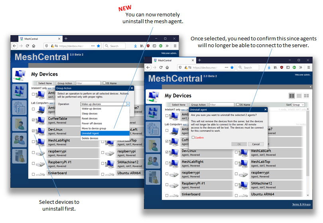Open My Users icon in right window sidebar
Image resolution: width=323 pixels, height=223 pixels.
click(x=153, y=161)
